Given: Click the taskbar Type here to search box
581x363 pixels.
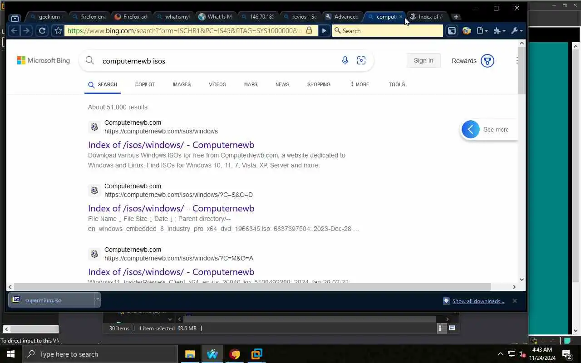Looking at the screenshot, I should click(100, 354).
